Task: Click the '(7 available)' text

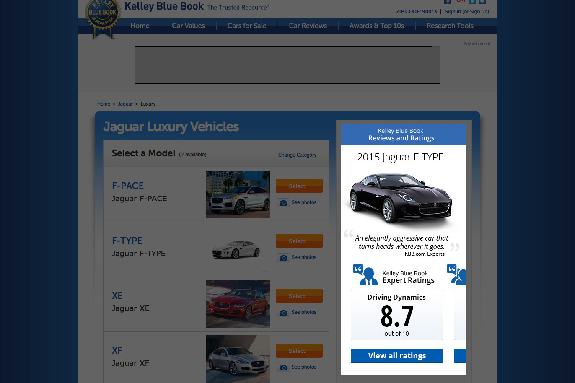Action: [x=193, y=155]
